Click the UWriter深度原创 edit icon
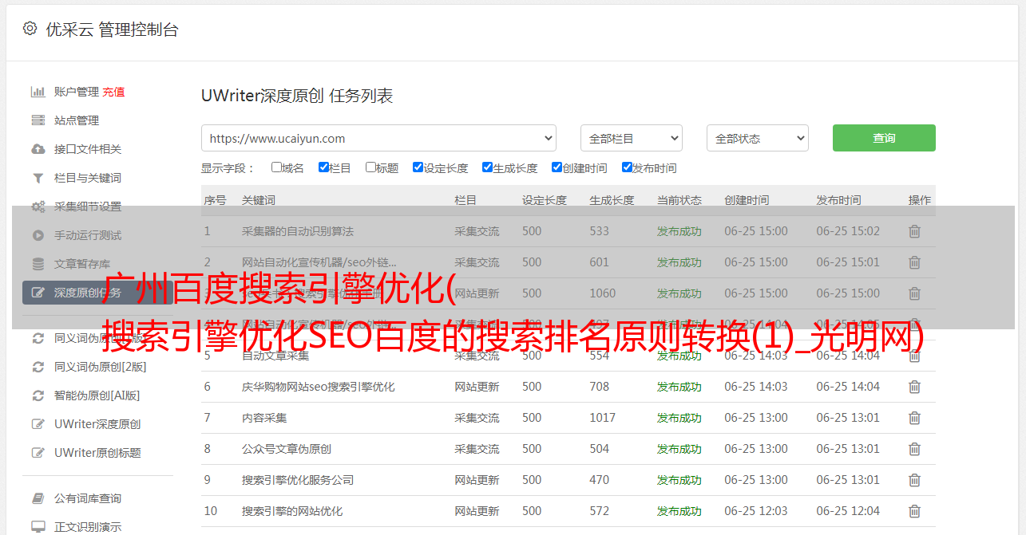This screenshot has height=535, width=1026. [x=38, y=424]
